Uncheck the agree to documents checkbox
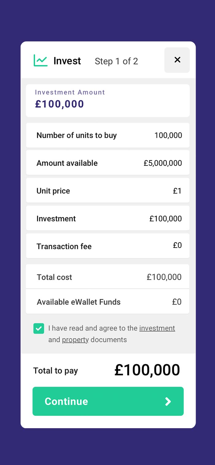Viewport: 215px width, 465px height. click(39, 329)
